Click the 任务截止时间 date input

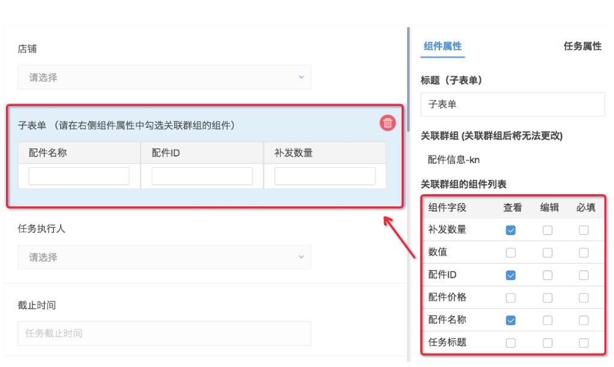pos(164,333)
